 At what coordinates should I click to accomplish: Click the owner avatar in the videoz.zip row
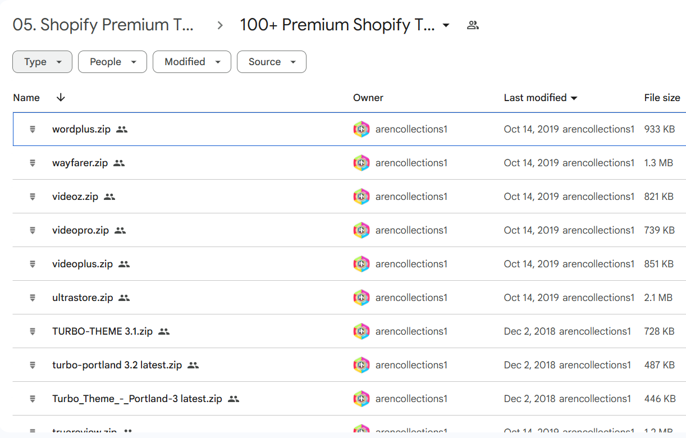[362, 197]
